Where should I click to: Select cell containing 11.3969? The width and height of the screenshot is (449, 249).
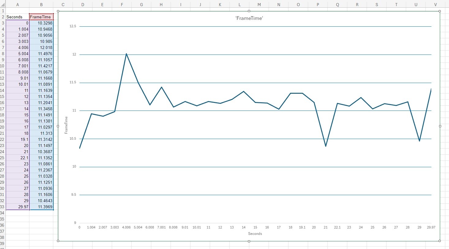pos(41,207)
